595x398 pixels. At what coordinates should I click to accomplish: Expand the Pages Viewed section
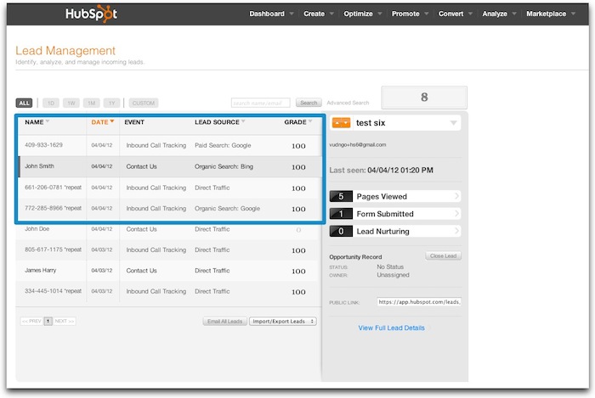click(395, 196)
